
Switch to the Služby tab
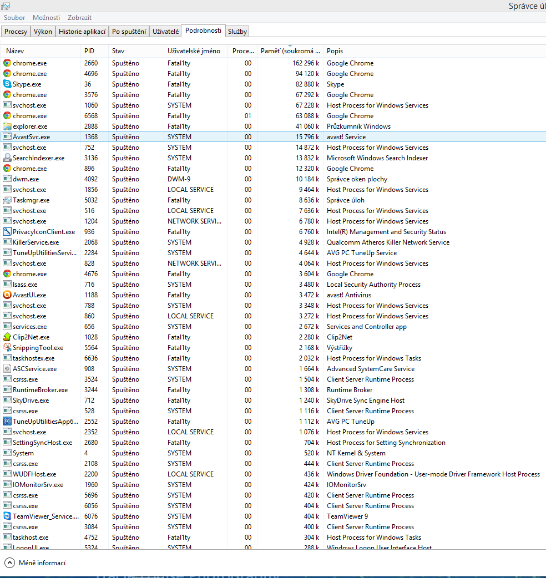point(237,32)
